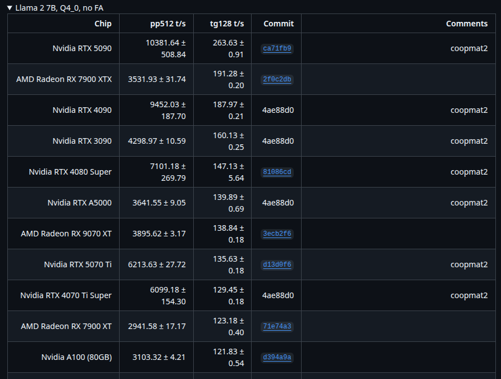Click the 129.45 ± 0.18 tg128 value
501x379 pixels.
coord(229,296)
